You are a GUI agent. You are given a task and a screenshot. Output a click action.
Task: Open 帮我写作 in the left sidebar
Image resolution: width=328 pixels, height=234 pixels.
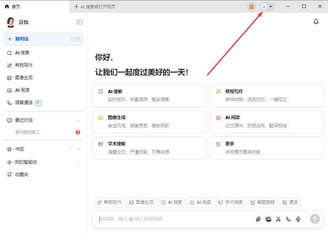43,65
